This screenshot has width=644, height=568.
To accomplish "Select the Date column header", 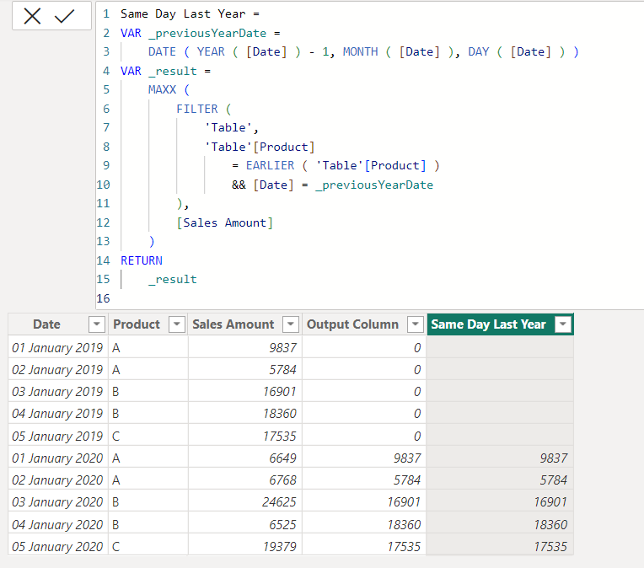I will coord(47,324).
